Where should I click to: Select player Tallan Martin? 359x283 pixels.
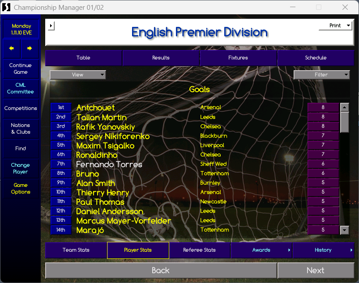[x=102, y=117]
